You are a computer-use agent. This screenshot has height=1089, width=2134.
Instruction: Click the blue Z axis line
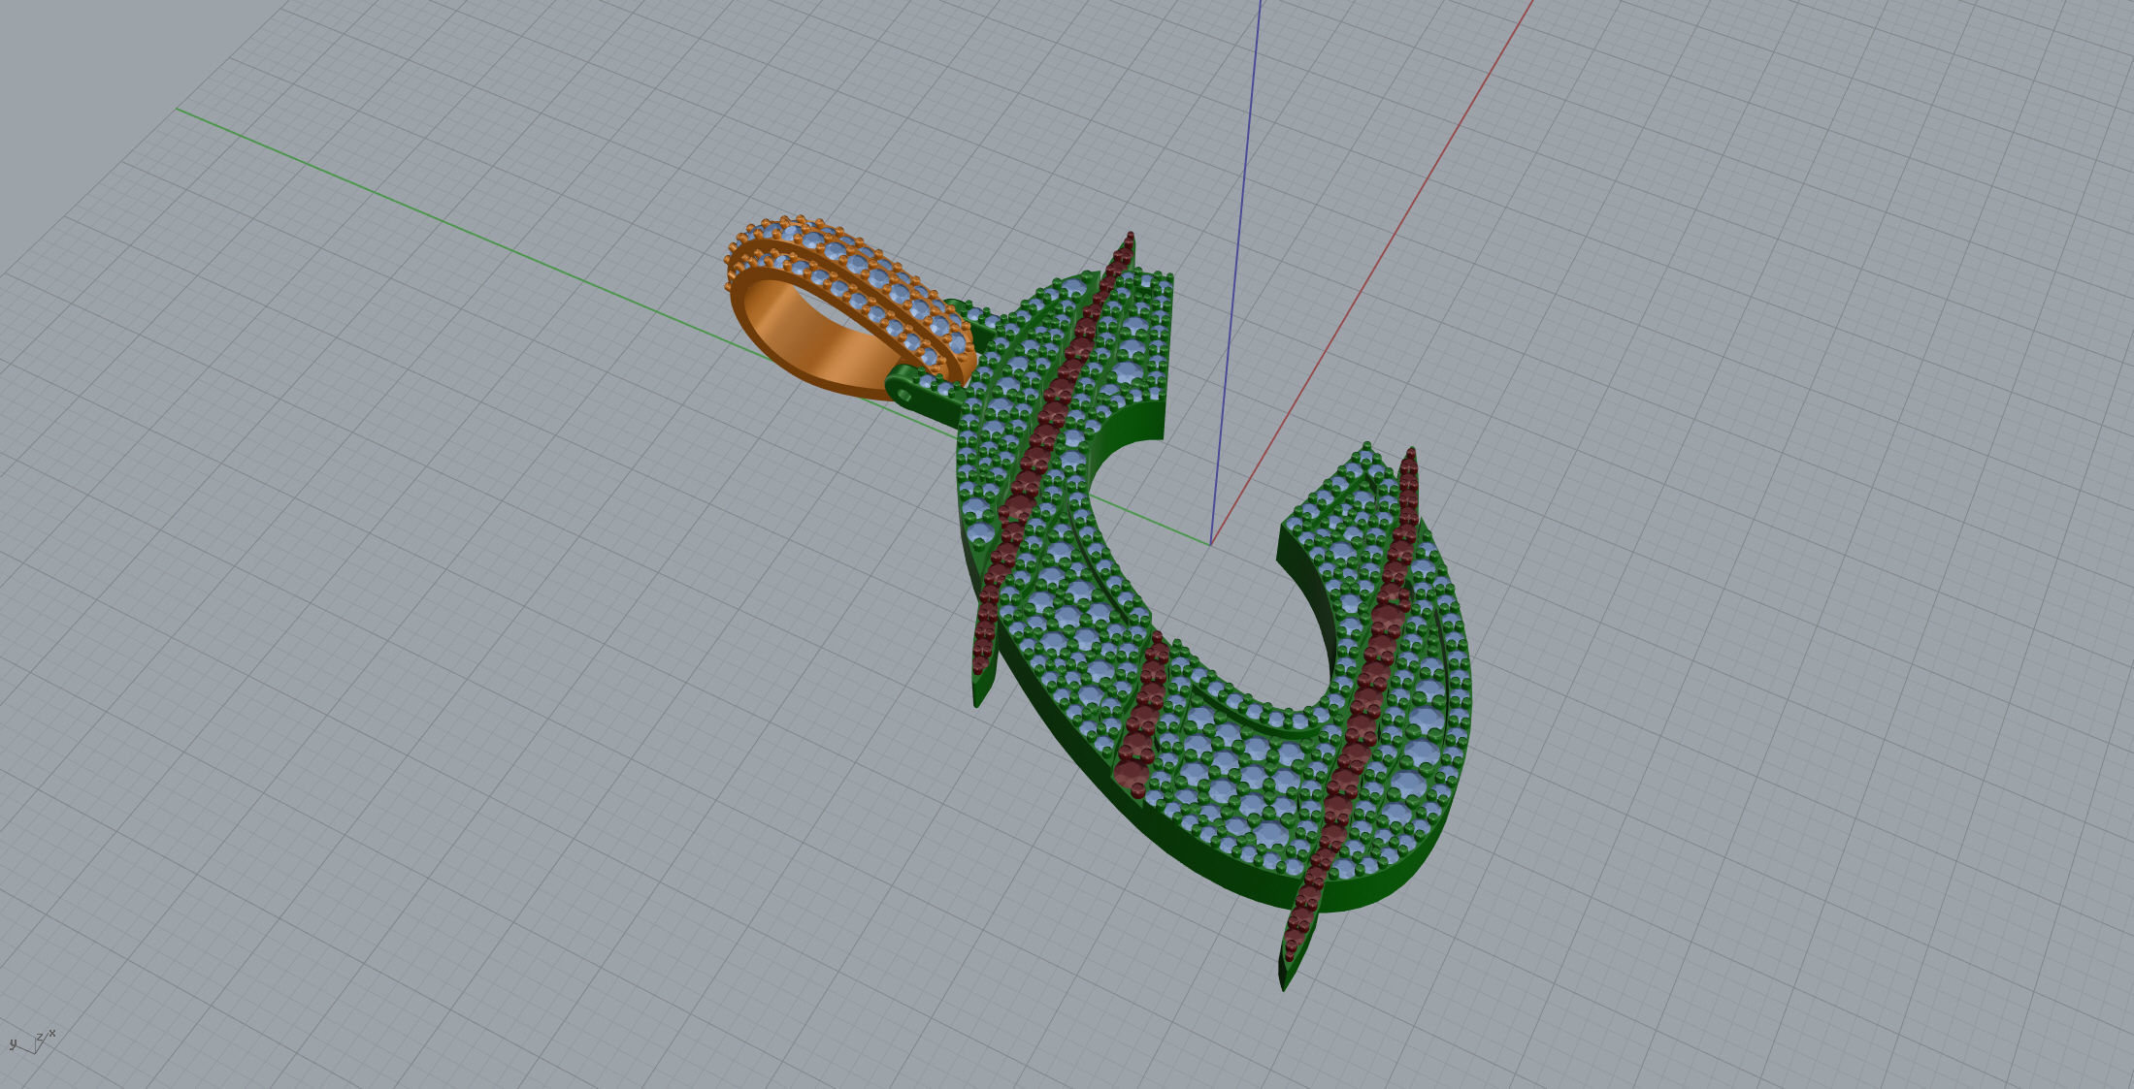coord(1235,271)
